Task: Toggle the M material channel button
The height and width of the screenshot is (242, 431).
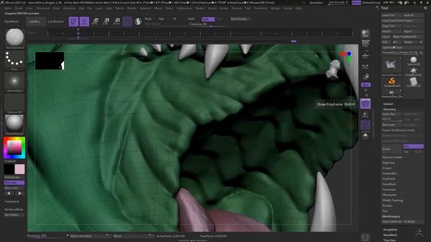Action: pos(174,19)
